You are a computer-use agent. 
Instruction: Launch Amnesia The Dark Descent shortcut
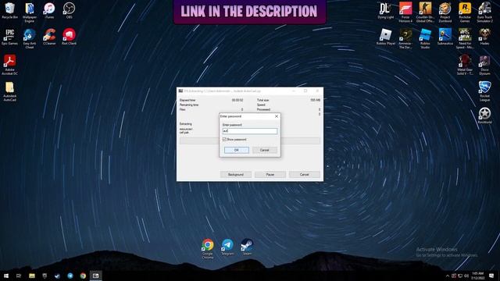pos(405,38)
